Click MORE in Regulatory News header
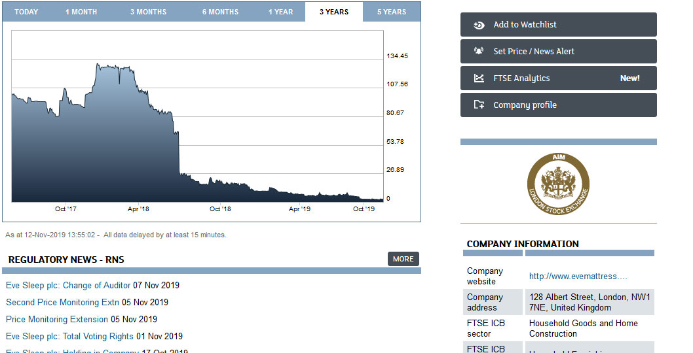The image size is (693, 353). click(403, 259)
